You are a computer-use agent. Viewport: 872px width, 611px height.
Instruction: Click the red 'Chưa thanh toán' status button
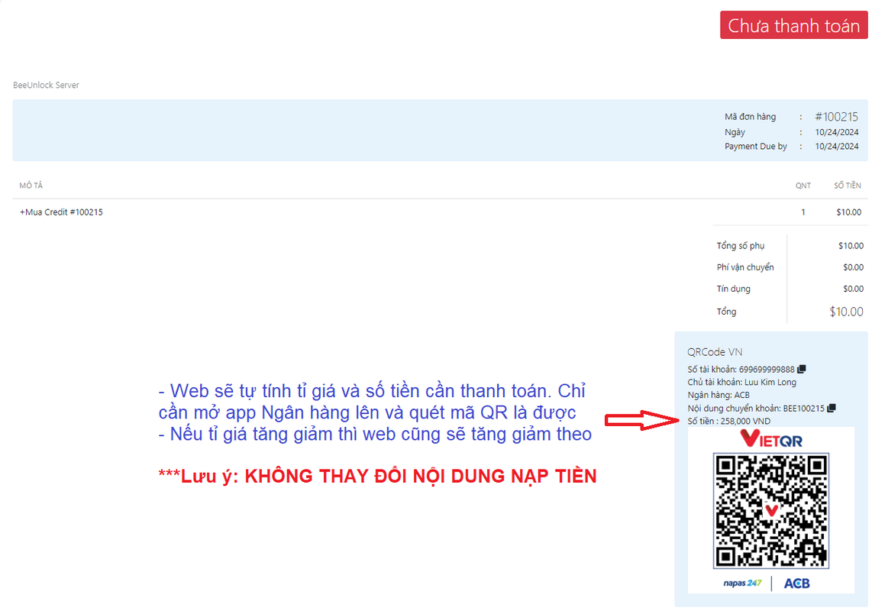793,25
